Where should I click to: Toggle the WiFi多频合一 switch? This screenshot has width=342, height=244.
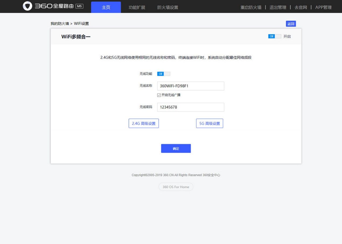pos(274,36)
